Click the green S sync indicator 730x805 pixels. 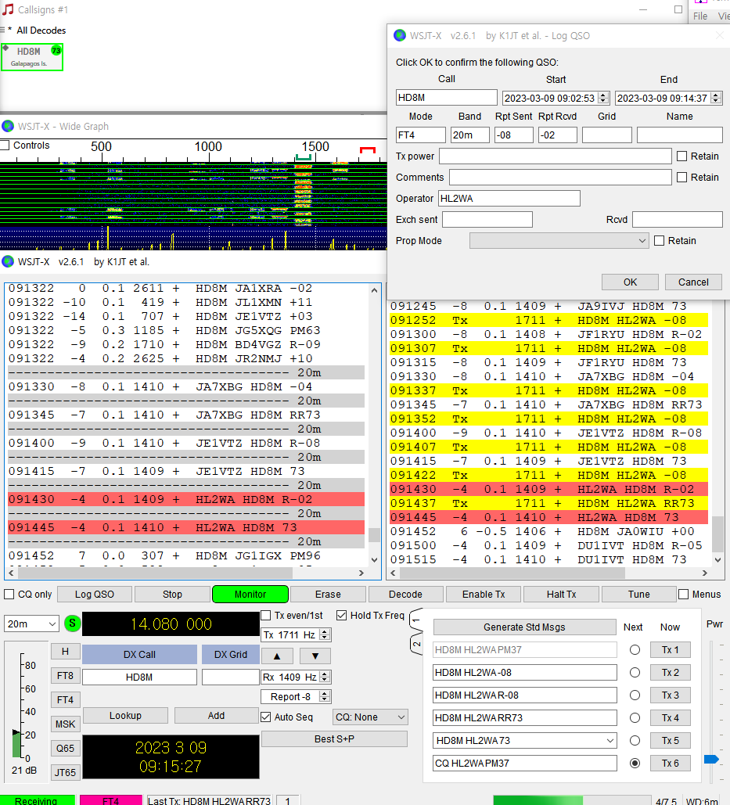pyautogui.click(x=72, y=624)
